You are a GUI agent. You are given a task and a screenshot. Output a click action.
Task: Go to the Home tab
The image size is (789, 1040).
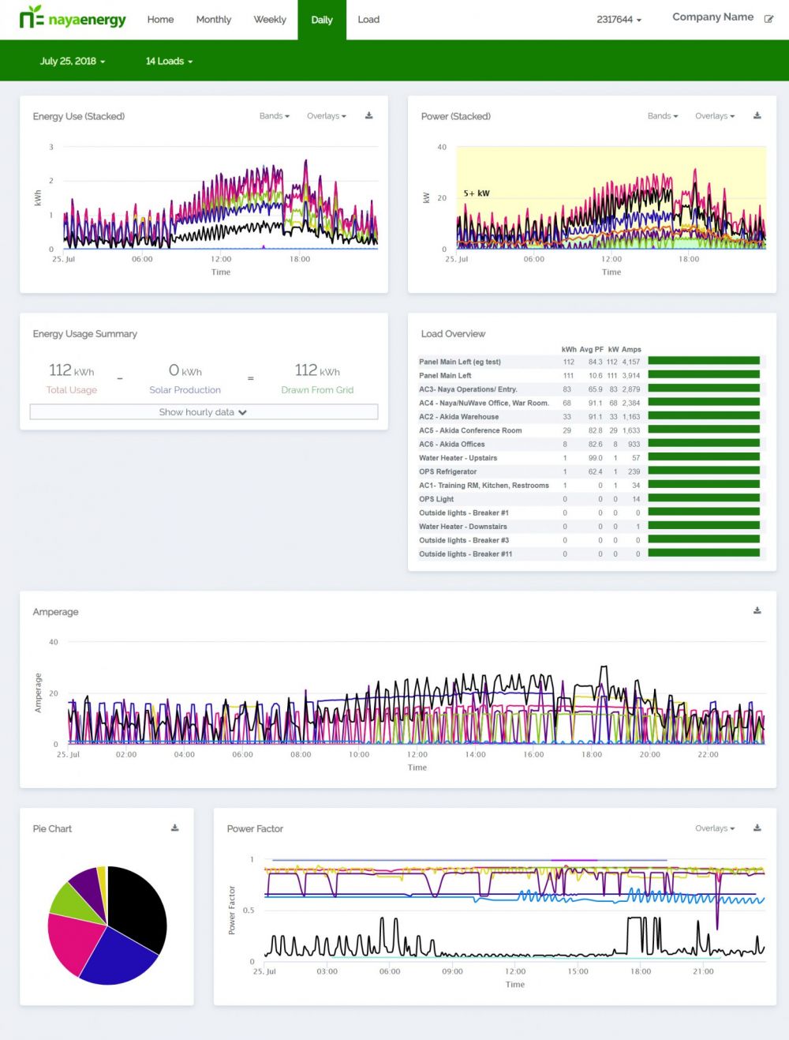tap(160, 19)
